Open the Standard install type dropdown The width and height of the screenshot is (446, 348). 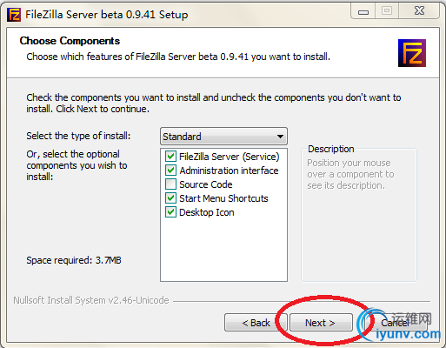(223, 136)
